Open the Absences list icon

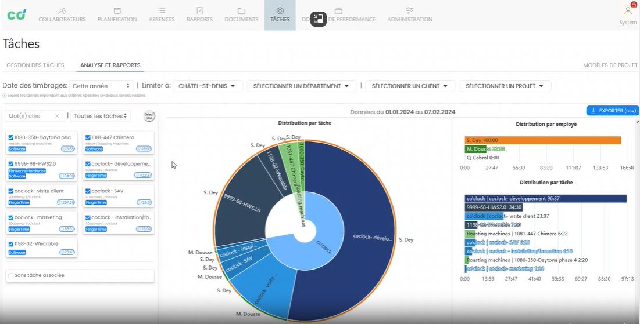(162, 10)
